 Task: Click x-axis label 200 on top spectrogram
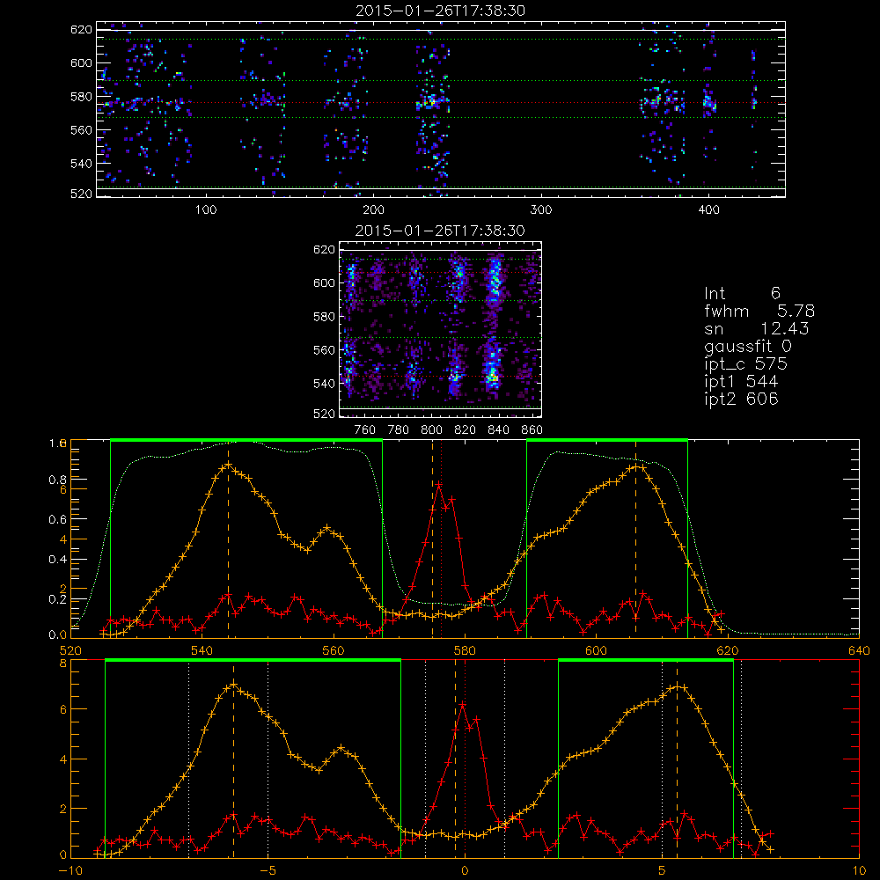(x=373, y=210)
